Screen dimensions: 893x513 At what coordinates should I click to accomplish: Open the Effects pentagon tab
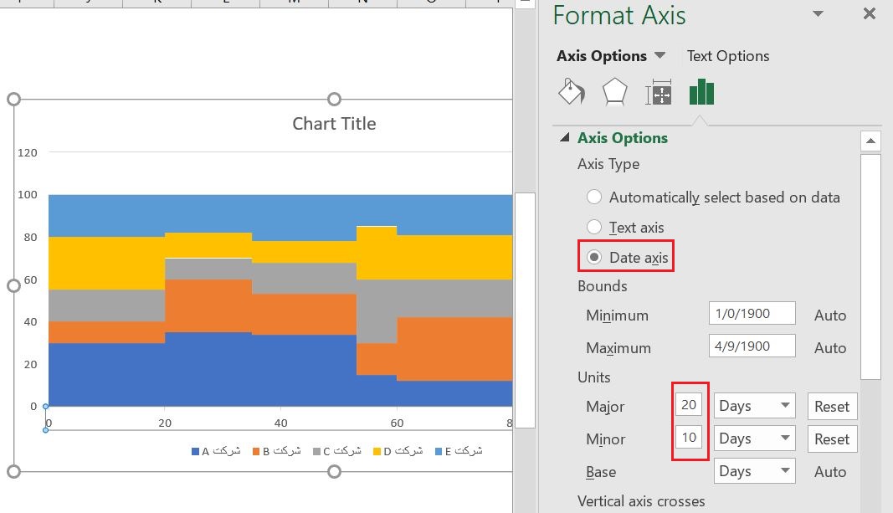tap(614, 92)
